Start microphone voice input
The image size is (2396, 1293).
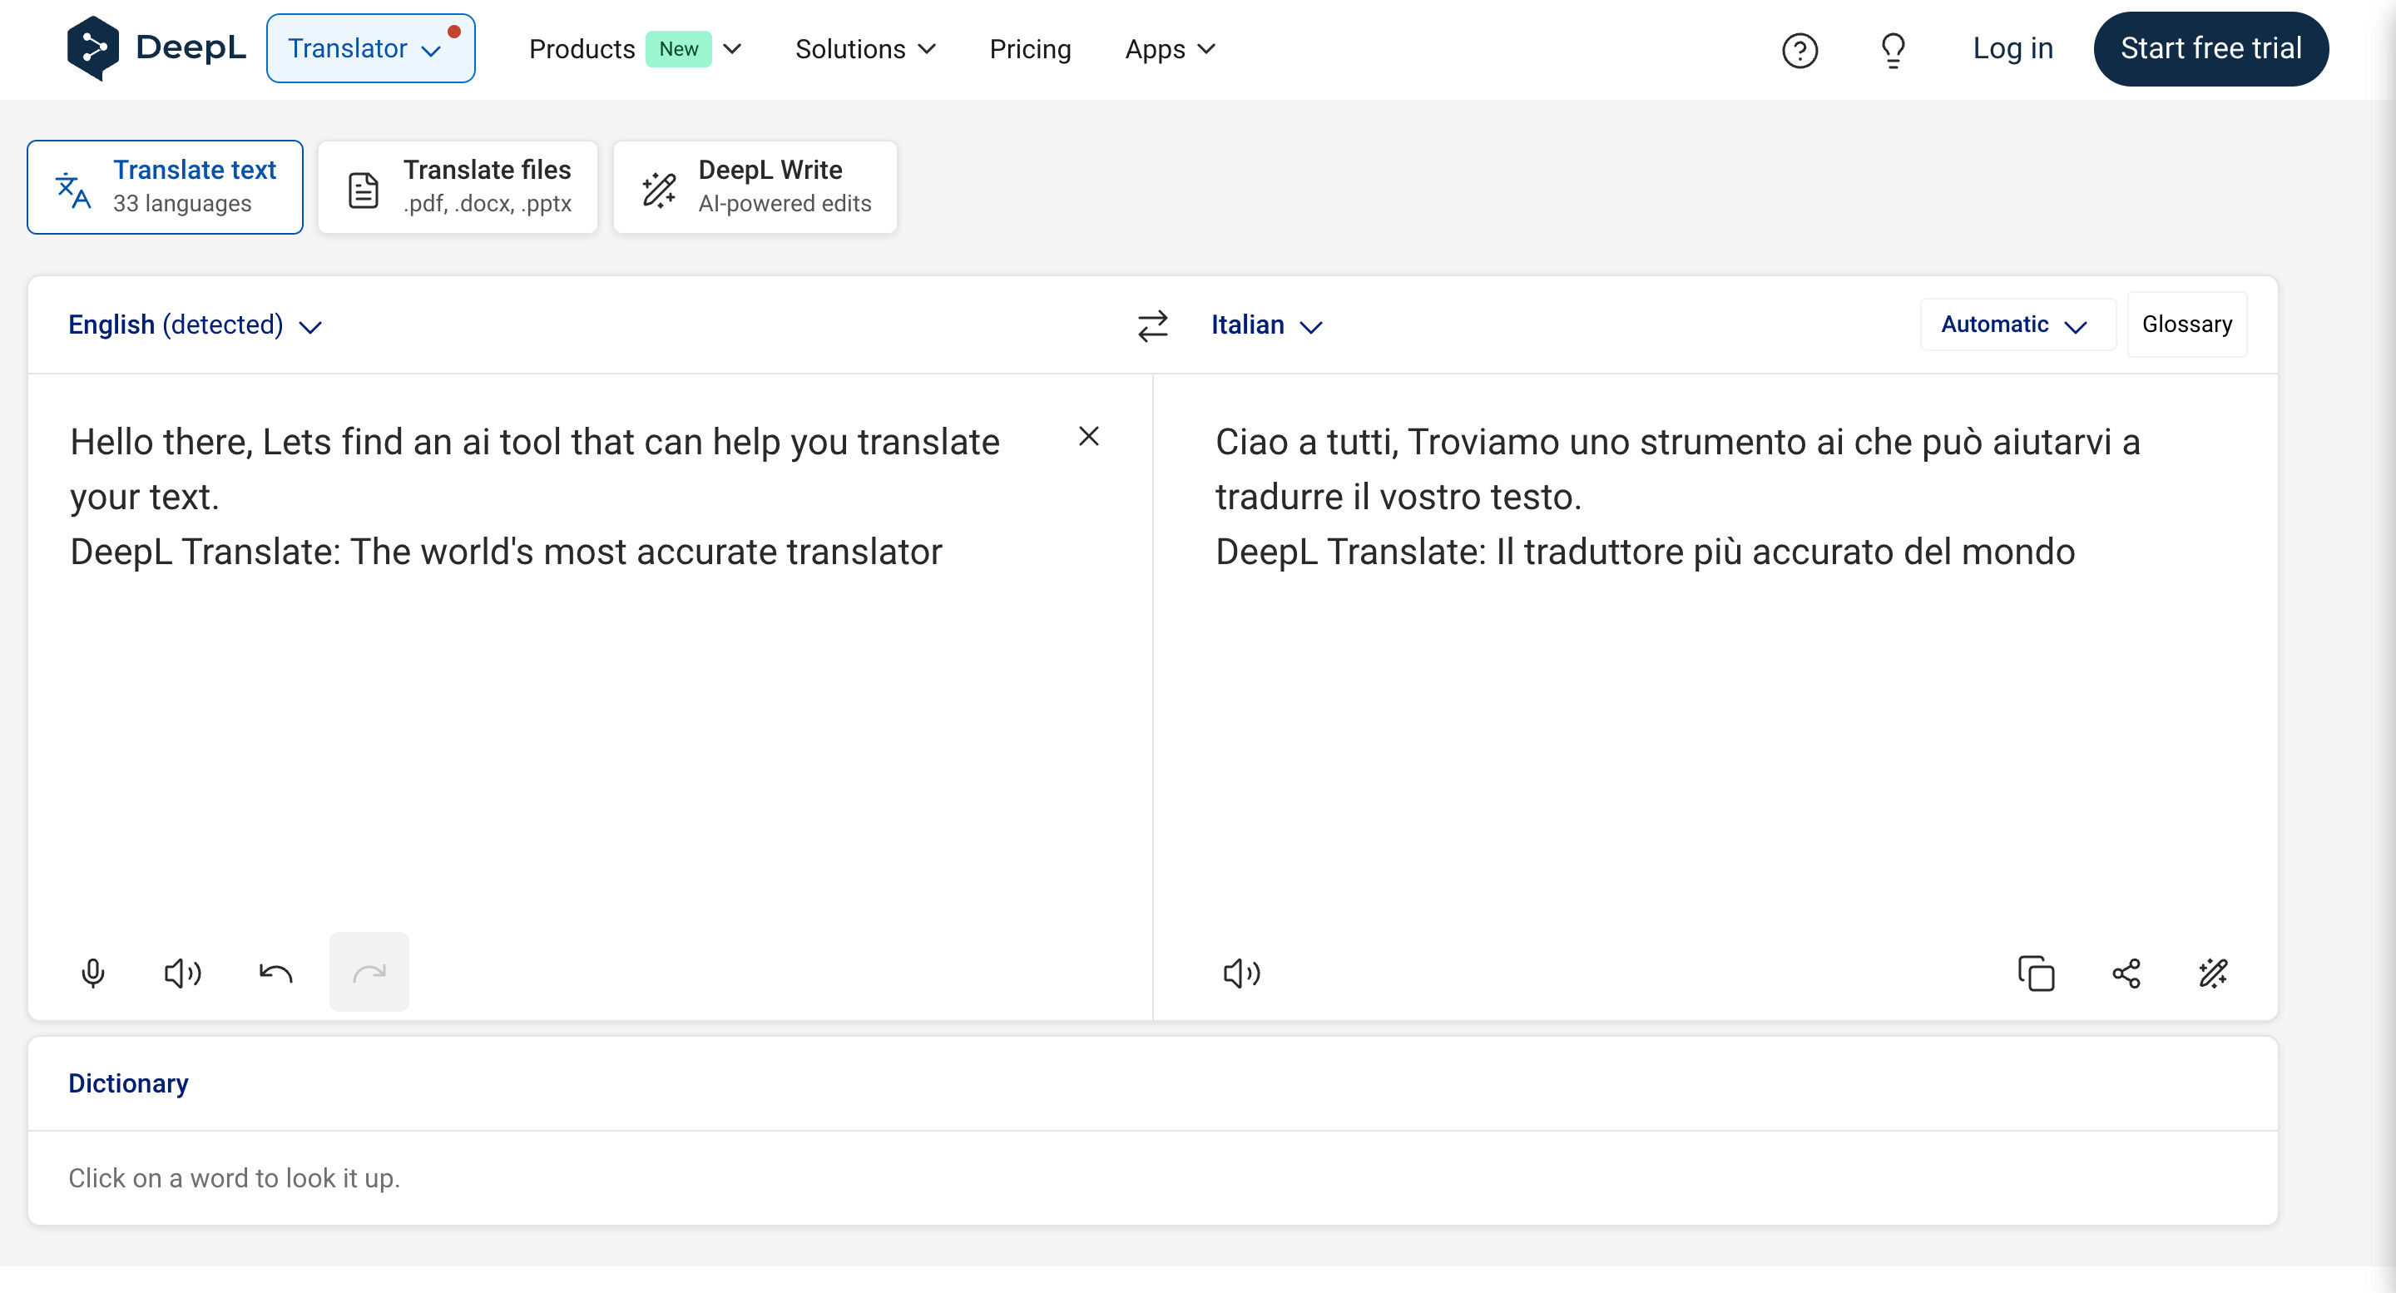(x=93, y=973)
